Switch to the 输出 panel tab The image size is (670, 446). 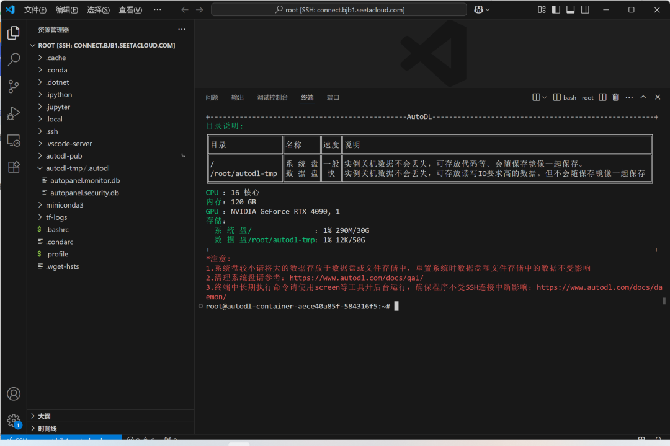[x=238, y=97]
